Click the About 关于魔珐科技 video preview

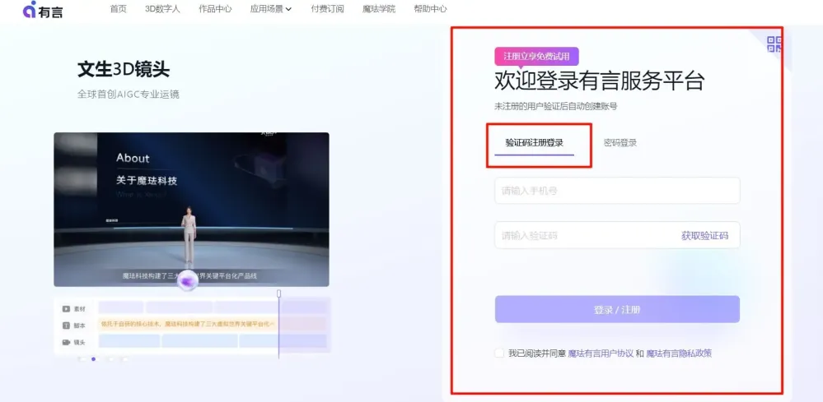tap(192, 210)
